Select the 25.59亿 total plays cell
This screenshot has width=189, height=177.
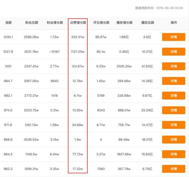point(147,110)
